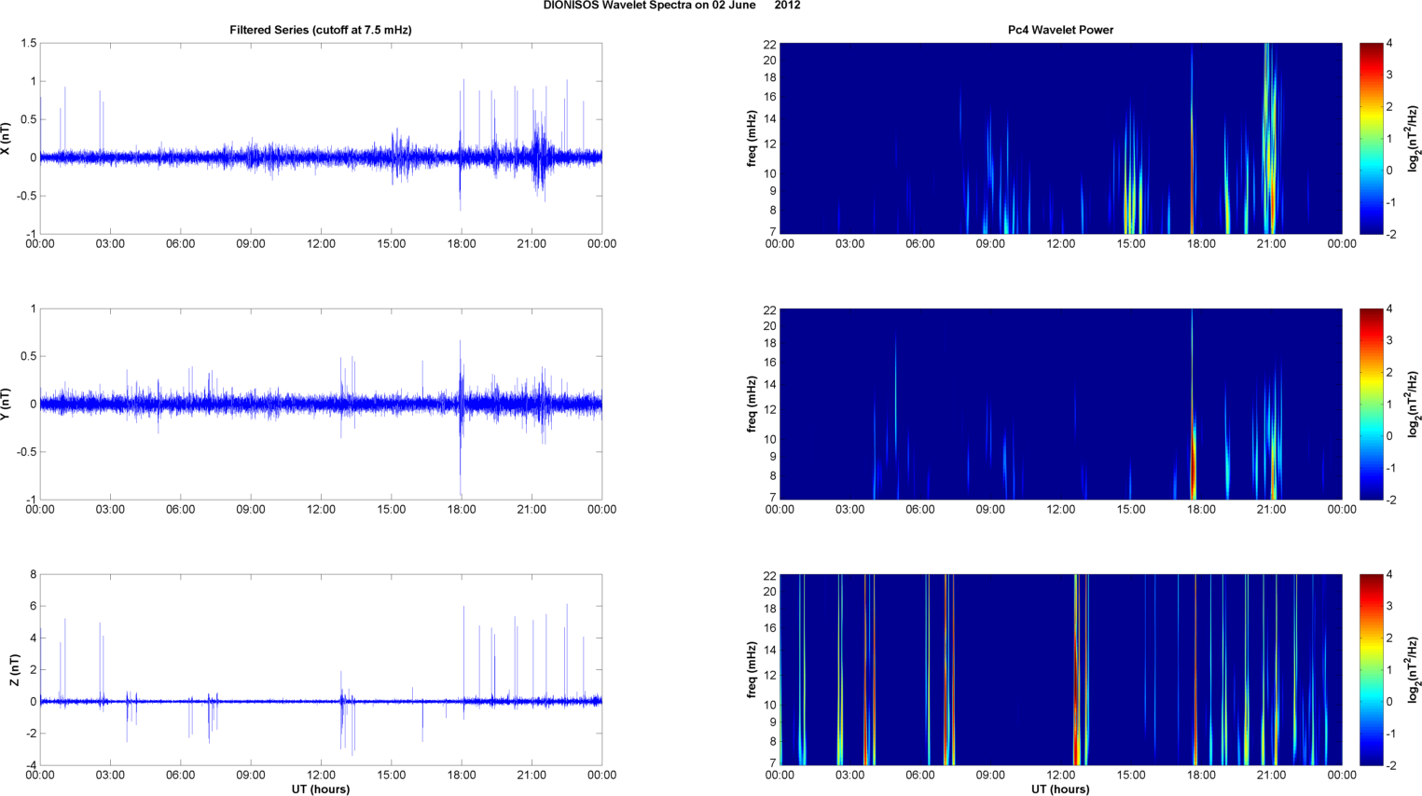The width and height of the screenshot is (1422, 796).
Task: Select the Filtered Series column title
Action: point(320,30)
